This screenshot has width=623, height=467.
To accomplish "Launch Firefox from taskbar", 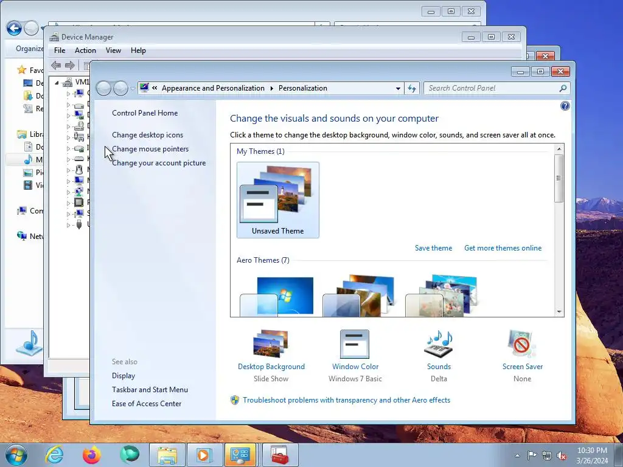I will (x=92, y=455).
